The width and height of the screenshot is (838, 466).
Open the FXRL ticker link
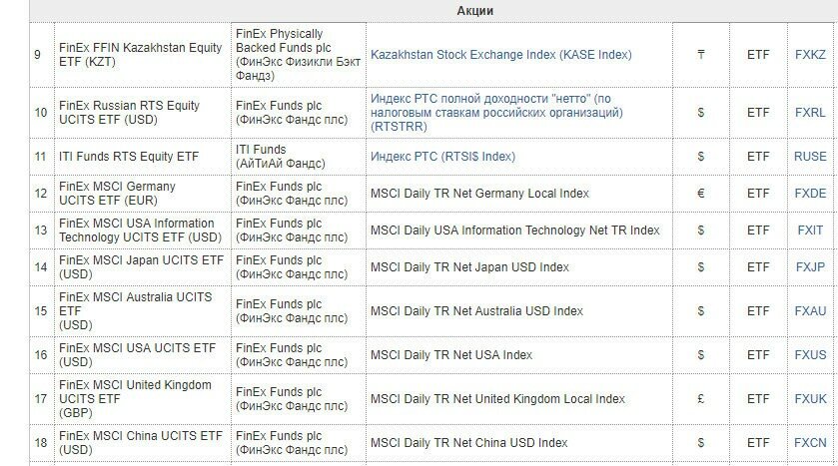(x=810, y=113)
